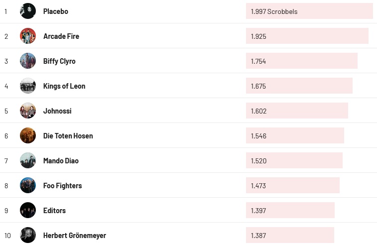Click the Die Toten Hosen name
The height and width of the screenshot is (246, 377).
[68, 135]
